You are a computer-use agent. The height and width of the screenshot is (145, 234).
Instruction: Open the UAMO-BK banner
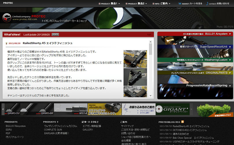pyautogui.click(x=37, y=109)
